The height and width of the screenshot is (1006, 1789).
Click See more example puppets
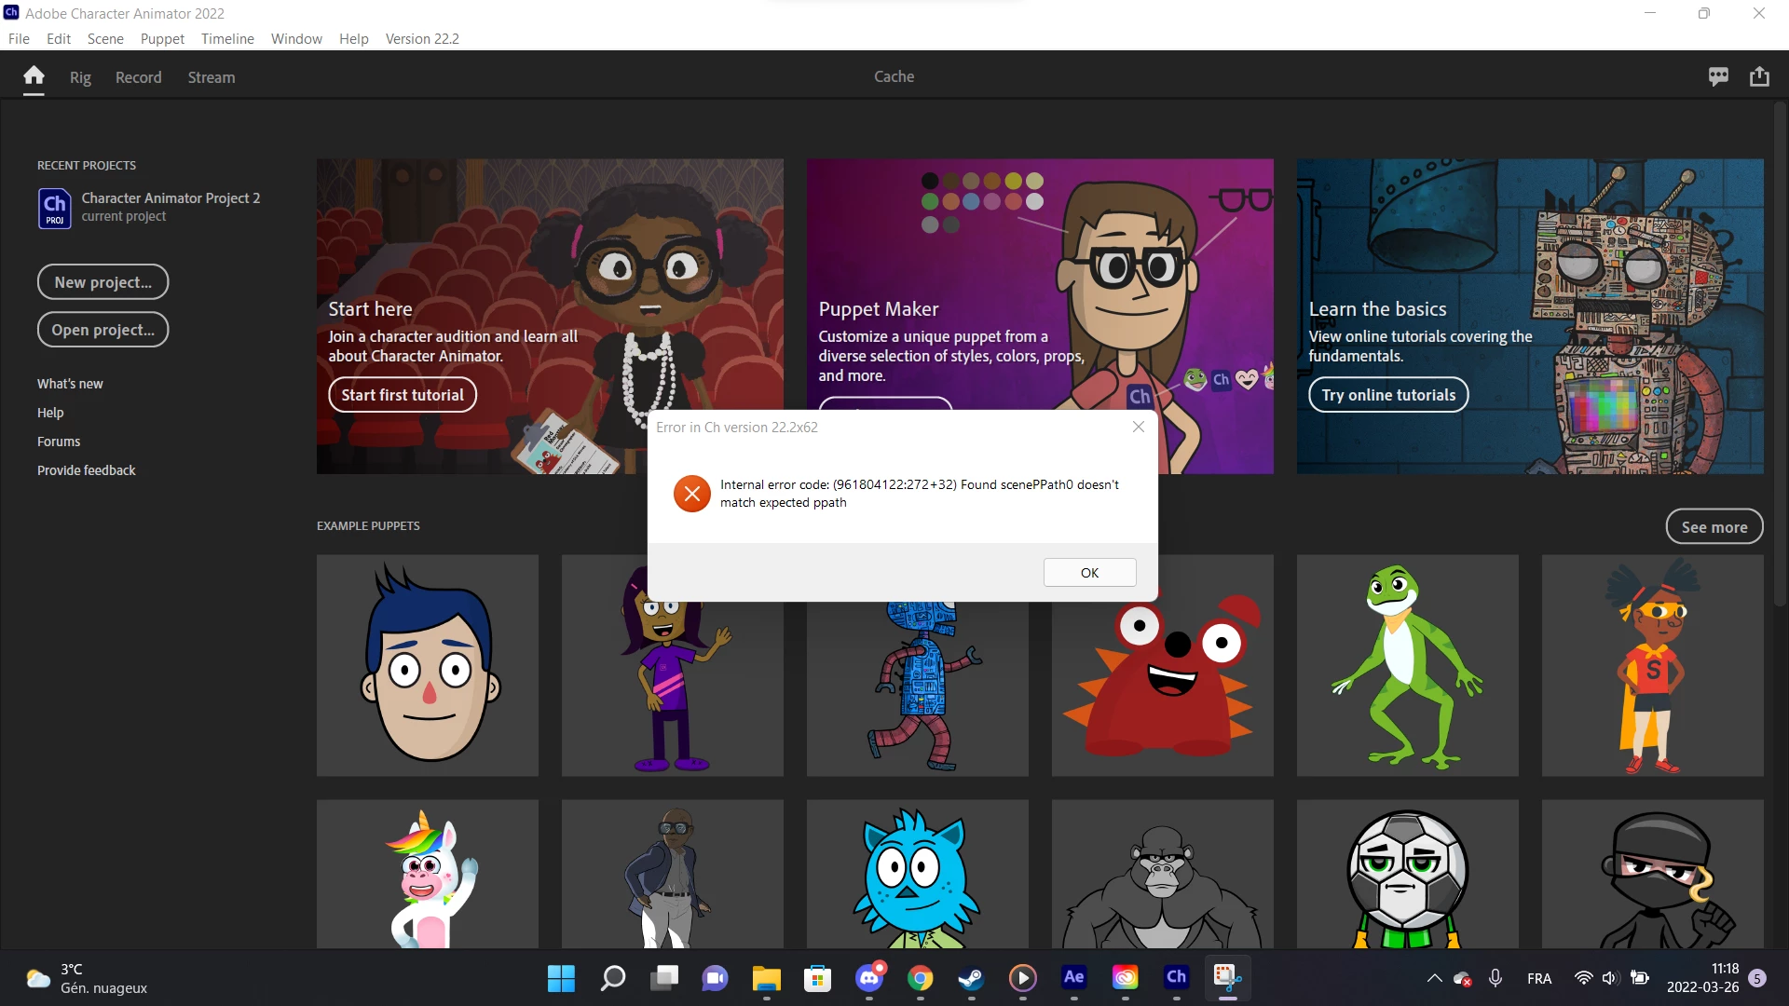coord(1714,526)
